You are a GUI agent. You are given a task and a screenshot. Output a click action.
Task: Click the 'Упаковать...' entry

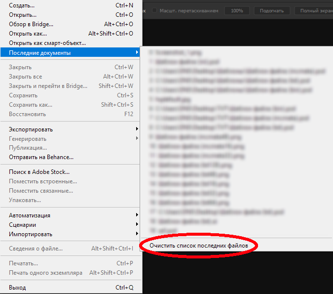point(70,200)
